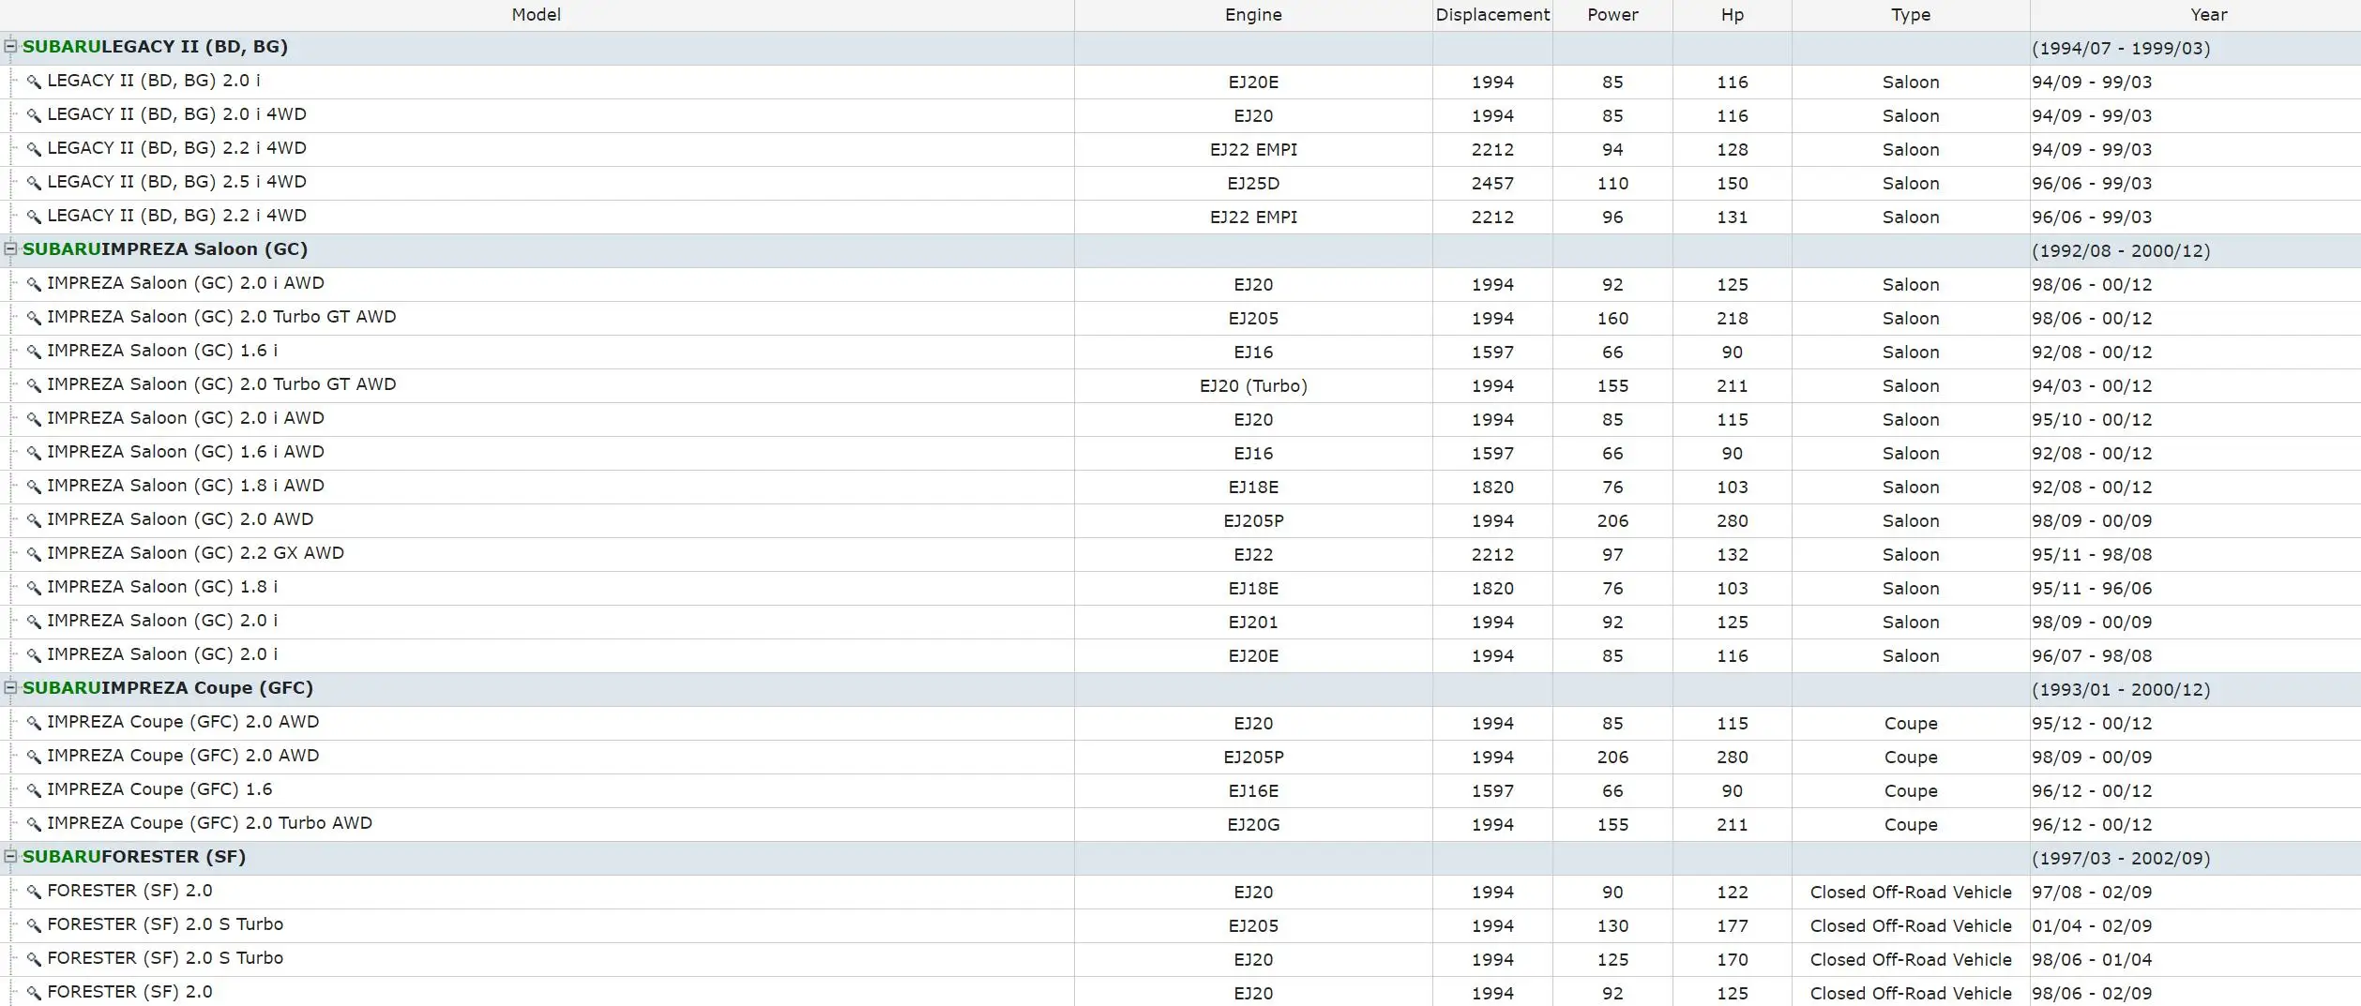2361x1006 pixels.
Task: Click year range (1997/03 - 2002/09)
Action: click(x=2121, y=859)
